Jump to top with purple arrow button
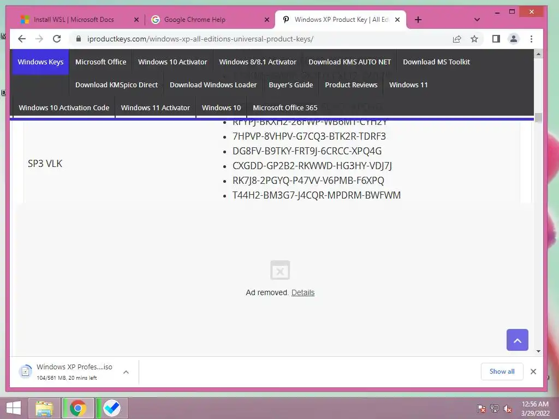This screenshot has height=419, width=559. point(518,340)
